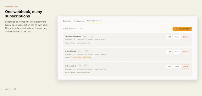Click the EVENT SUBSCRIPTIONS heading
The height and width of the screenshot is (96, 202).
tap(73, 29)
